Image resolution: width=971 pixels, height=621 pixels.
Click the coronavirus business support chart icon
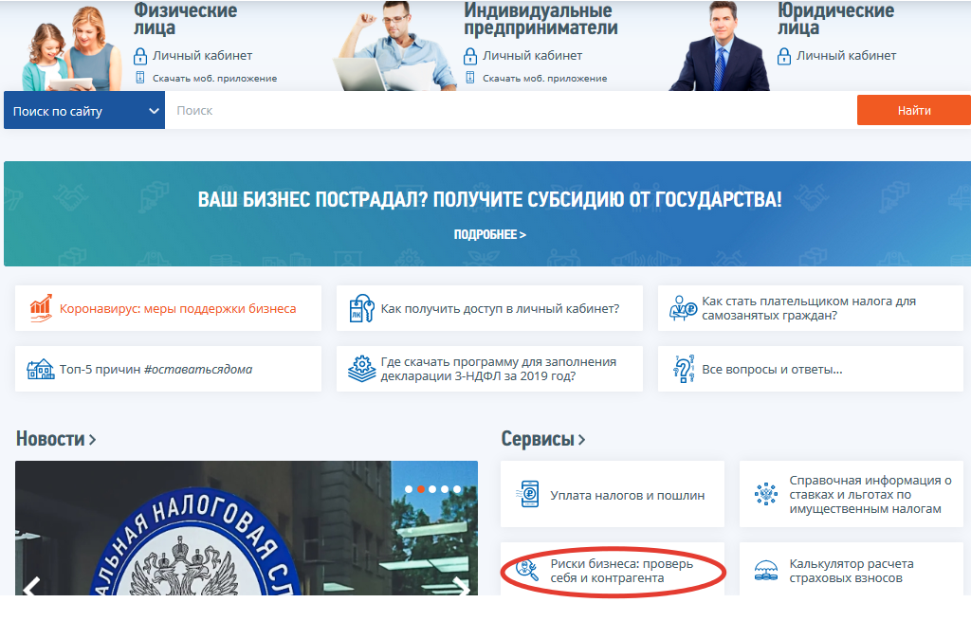coord(41,308)
